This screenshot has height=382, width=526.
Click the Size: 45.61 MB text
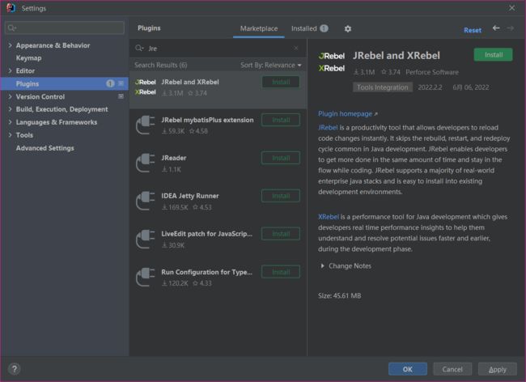pyautogui.click(x=340, y=295)
